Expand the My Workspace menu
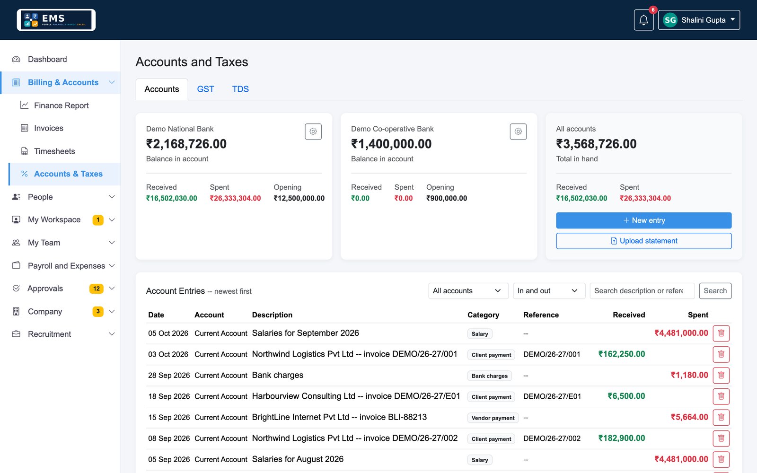This screenshot has width=757, height=473. (112, 220)
